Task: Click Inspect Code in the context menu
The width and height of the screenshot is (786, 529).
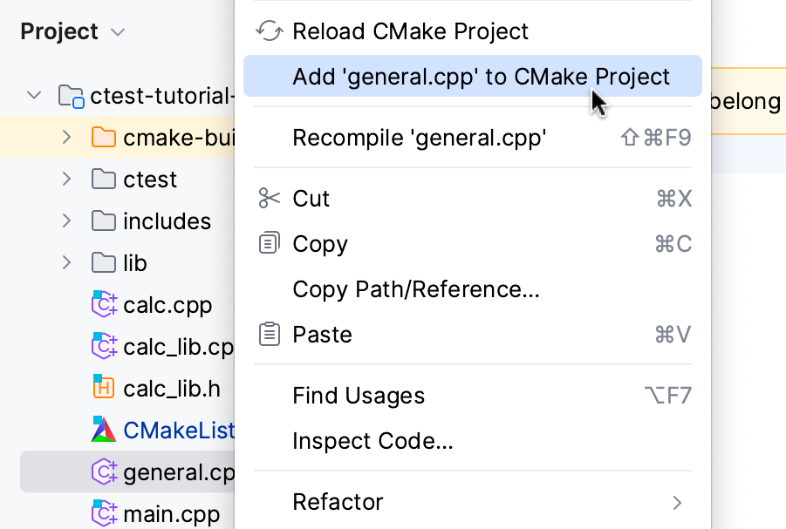Action: [x=372, y=441]
